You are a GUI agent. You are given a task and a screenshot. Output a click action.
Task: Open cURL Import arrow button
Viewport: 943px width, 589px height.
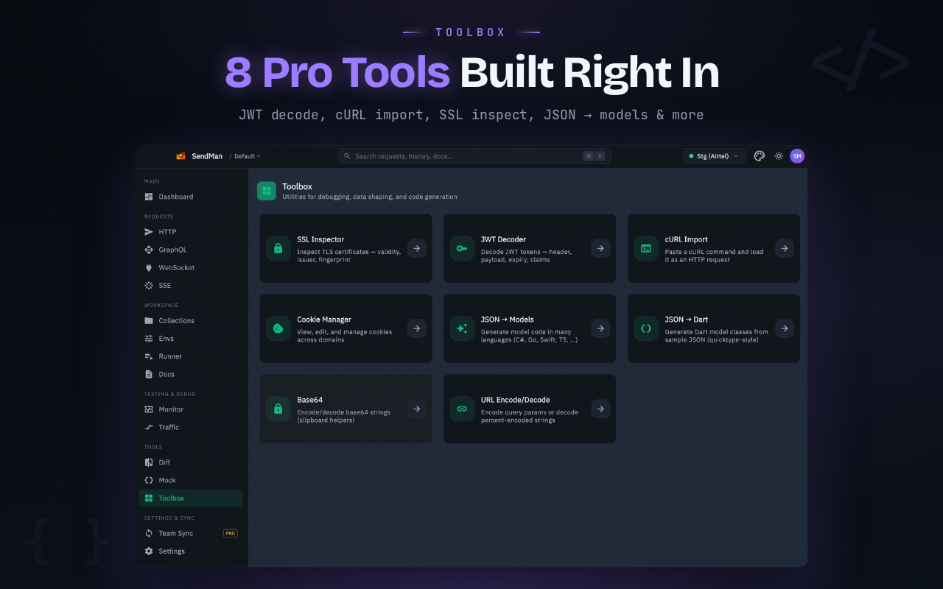coord(785,249)
